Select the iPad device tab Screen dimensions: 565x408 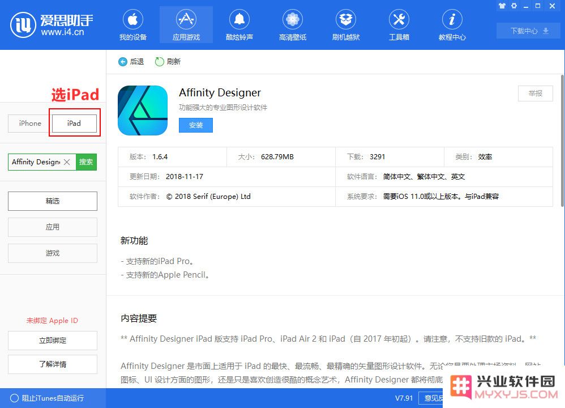pos(74,124)
